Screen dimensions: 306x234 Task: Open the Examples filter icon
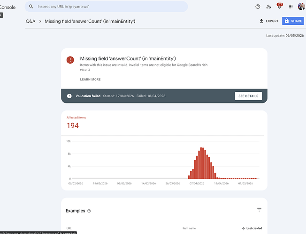[x=259, y=210]
